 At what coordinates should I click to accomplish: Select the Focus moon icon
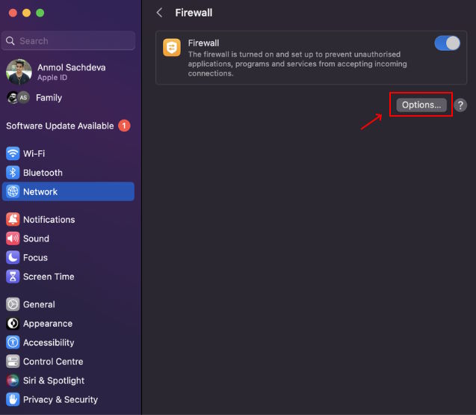point(13,258)
